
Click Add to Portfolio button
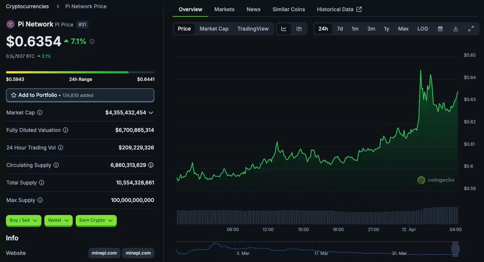80,95
